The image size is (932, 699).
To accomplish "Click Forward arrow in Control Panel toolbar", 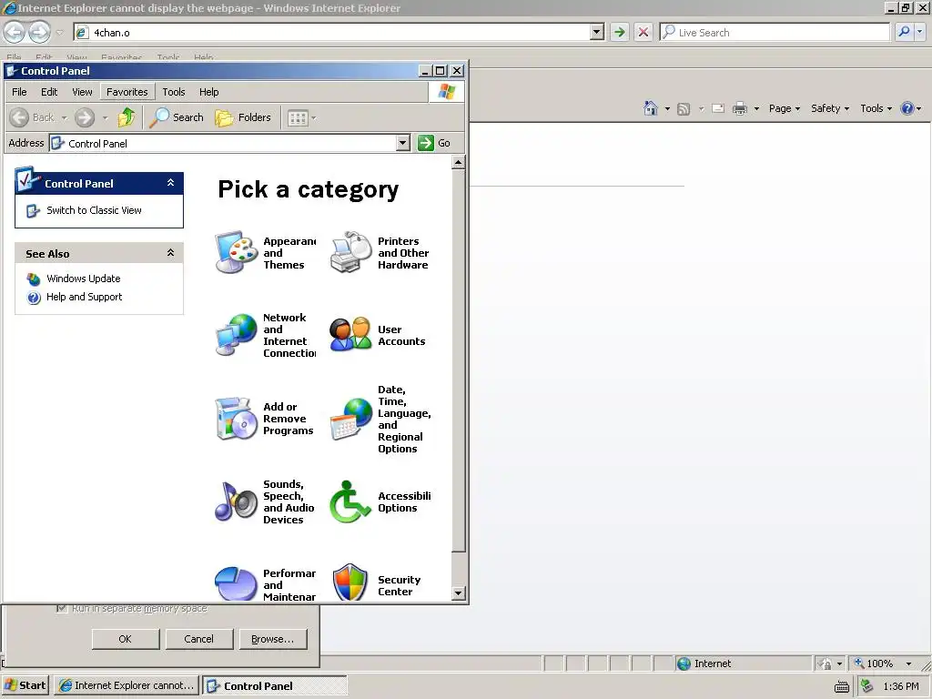I will click(x=85, y=117).
